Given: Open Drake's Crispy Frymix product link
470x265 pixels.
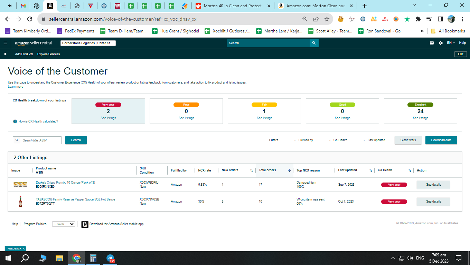Looking at the screenshot, I should (65, 183).
